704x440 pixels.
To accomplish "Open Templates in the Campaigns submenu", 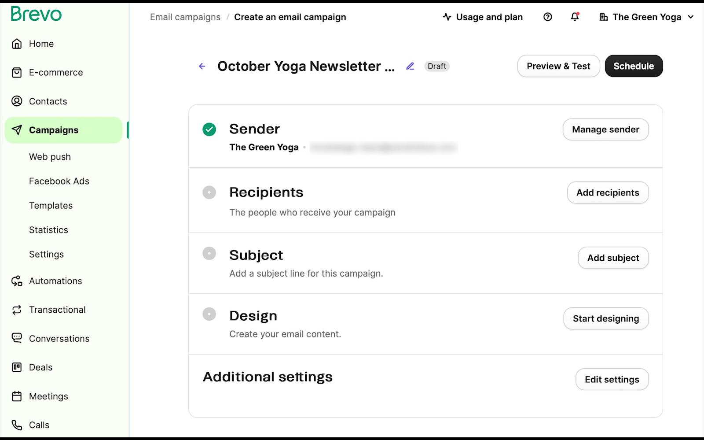I will coord(51,206).
